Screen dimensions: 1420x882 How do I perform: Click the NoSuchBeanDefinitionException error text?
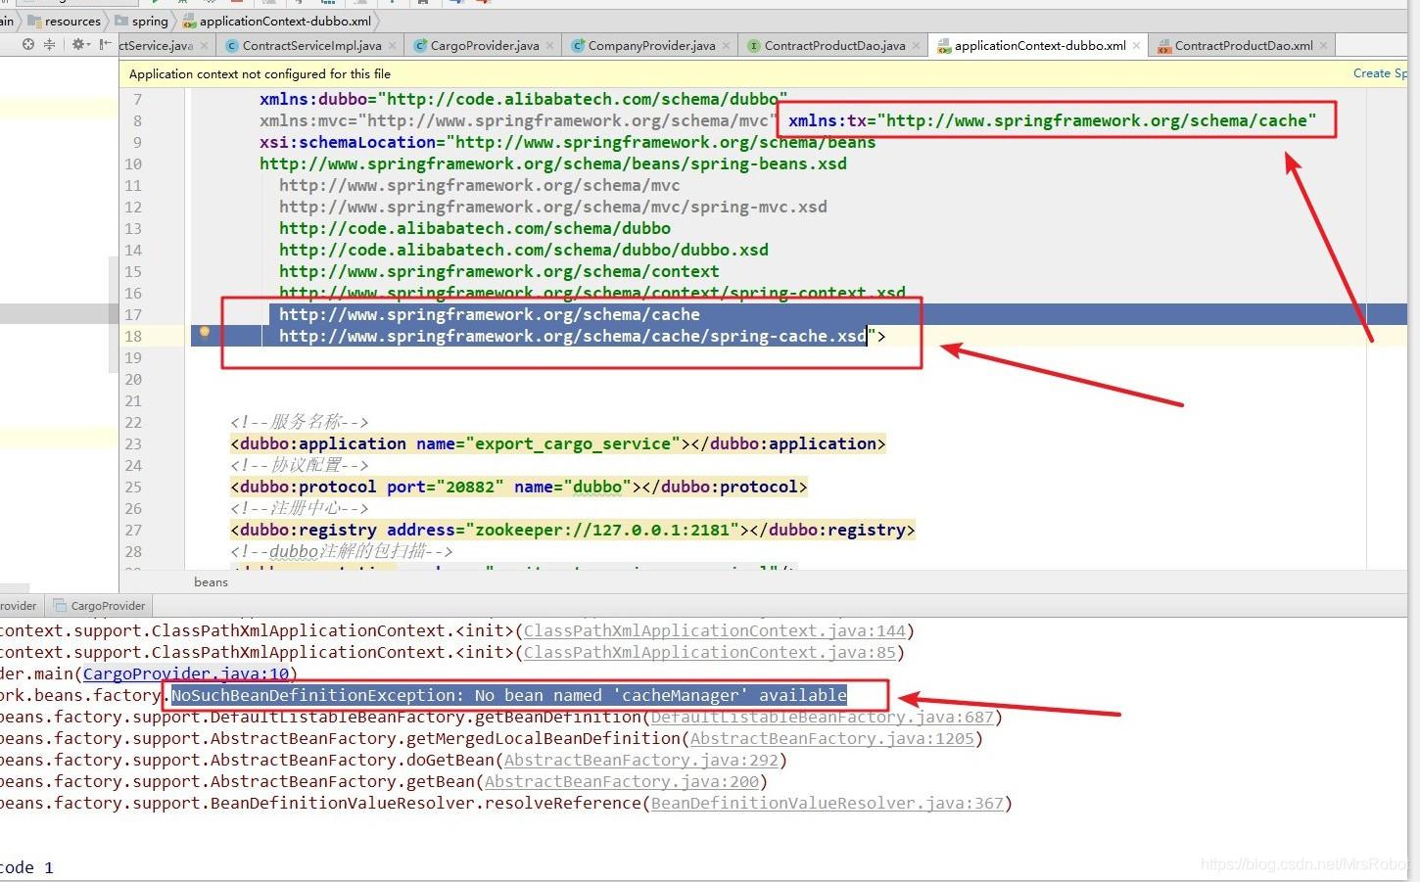pos(509,696)
